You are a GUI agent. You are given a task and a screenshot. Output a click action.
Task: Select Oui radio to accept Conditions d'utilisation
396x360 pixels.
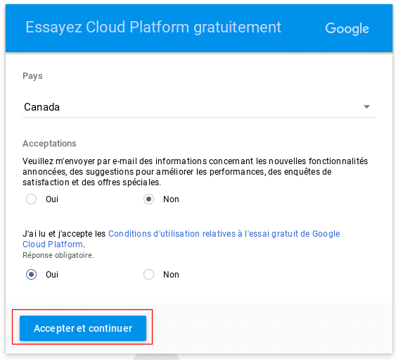32,275
